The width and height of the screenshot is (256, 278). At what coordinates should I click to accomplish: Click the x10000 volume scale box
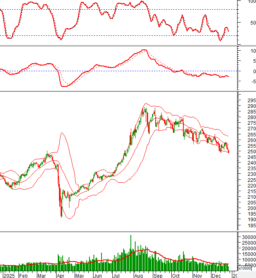click(246, 268)
